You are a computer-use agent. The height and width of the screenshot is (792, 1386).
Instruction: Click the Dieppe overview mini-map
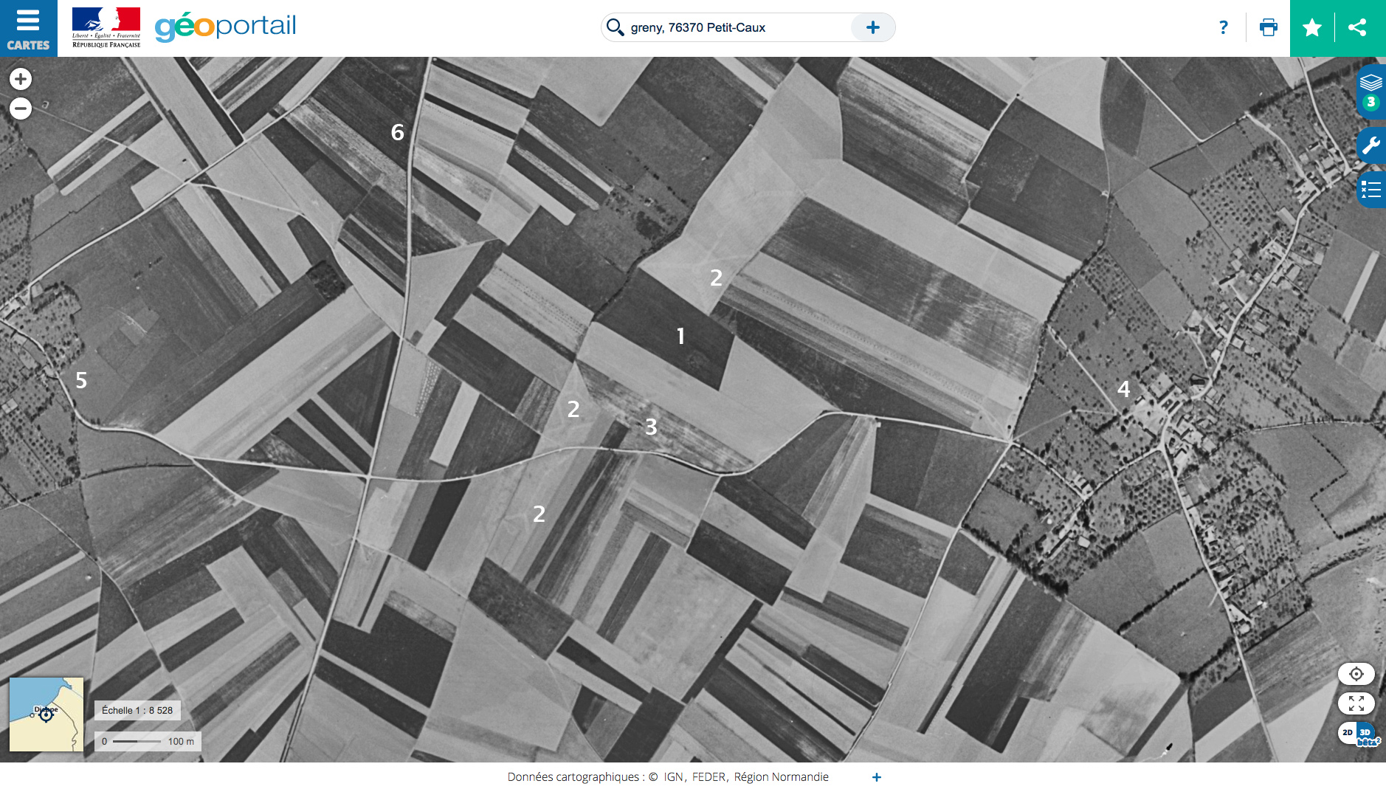[46, 714]
